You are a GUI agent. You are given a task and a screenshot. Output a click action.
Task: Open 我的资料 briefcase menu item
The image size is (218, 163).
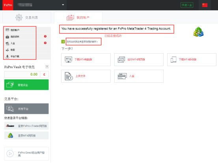click(x=20, y=37)
